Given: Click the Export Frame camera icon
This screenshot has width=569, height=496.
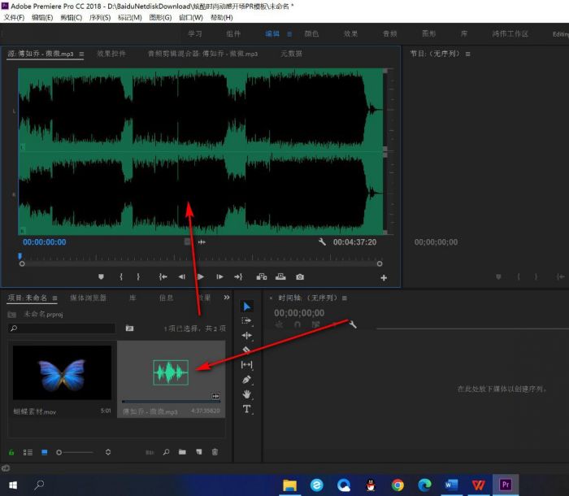Looking at the screenshot, I should coord(300,277).
